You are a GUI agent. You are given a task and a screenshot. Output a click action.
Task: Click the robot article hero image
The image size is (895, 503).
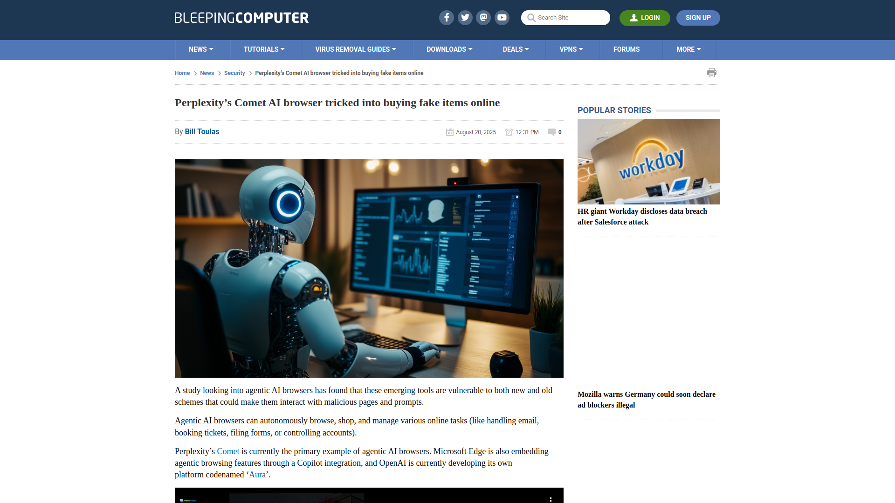[369, 268]
